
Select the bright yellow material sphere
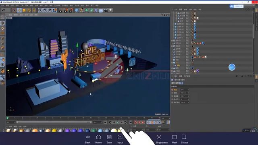pyautogui.click(x=54, y=130)
